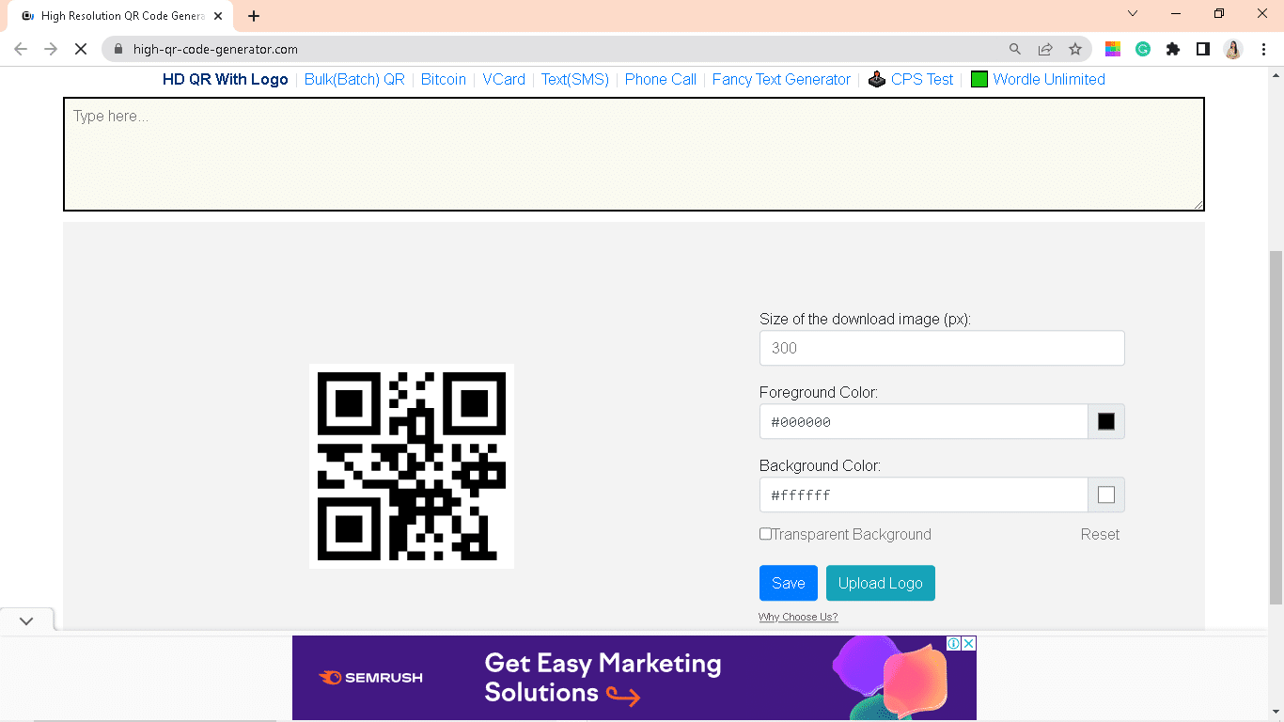Click the page vertical scrollbar
The width and height of the screenshot is (1284, 722).
pos(1276,427)
